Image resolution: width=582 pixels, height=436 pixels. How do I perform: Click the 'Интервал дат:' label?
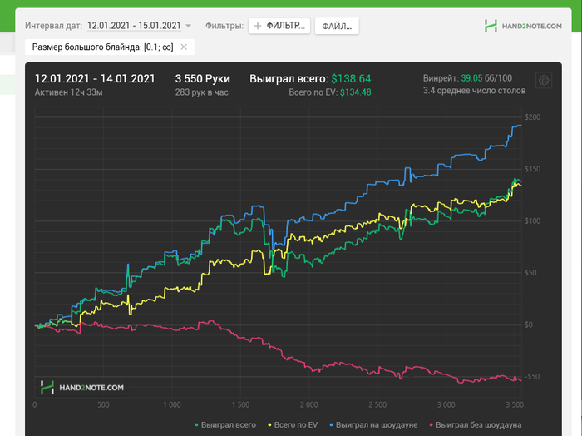pyautogui.click(x=54, y=26)
